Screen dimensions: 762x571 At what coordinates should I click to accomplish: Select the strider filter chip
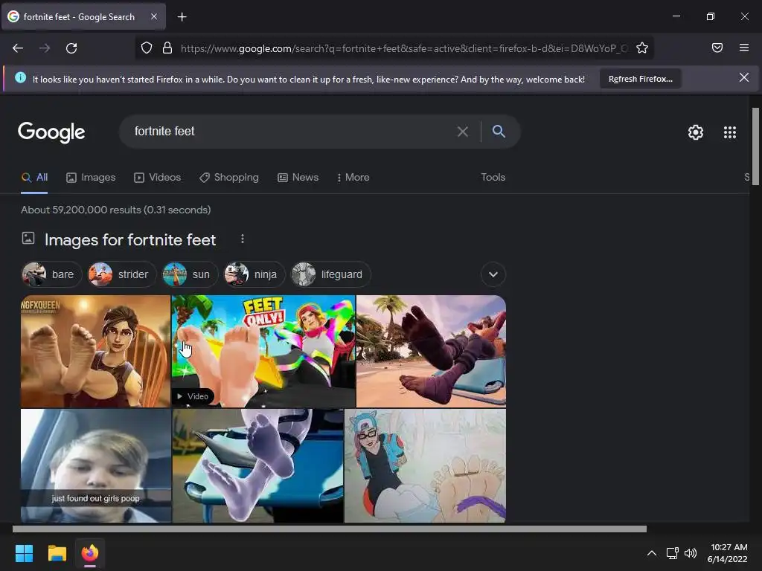[x=121, y=274]
